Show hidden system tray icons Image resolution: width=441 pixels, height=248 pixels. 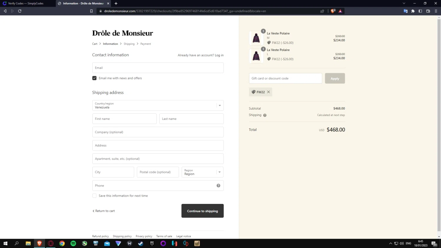(390, 243)
